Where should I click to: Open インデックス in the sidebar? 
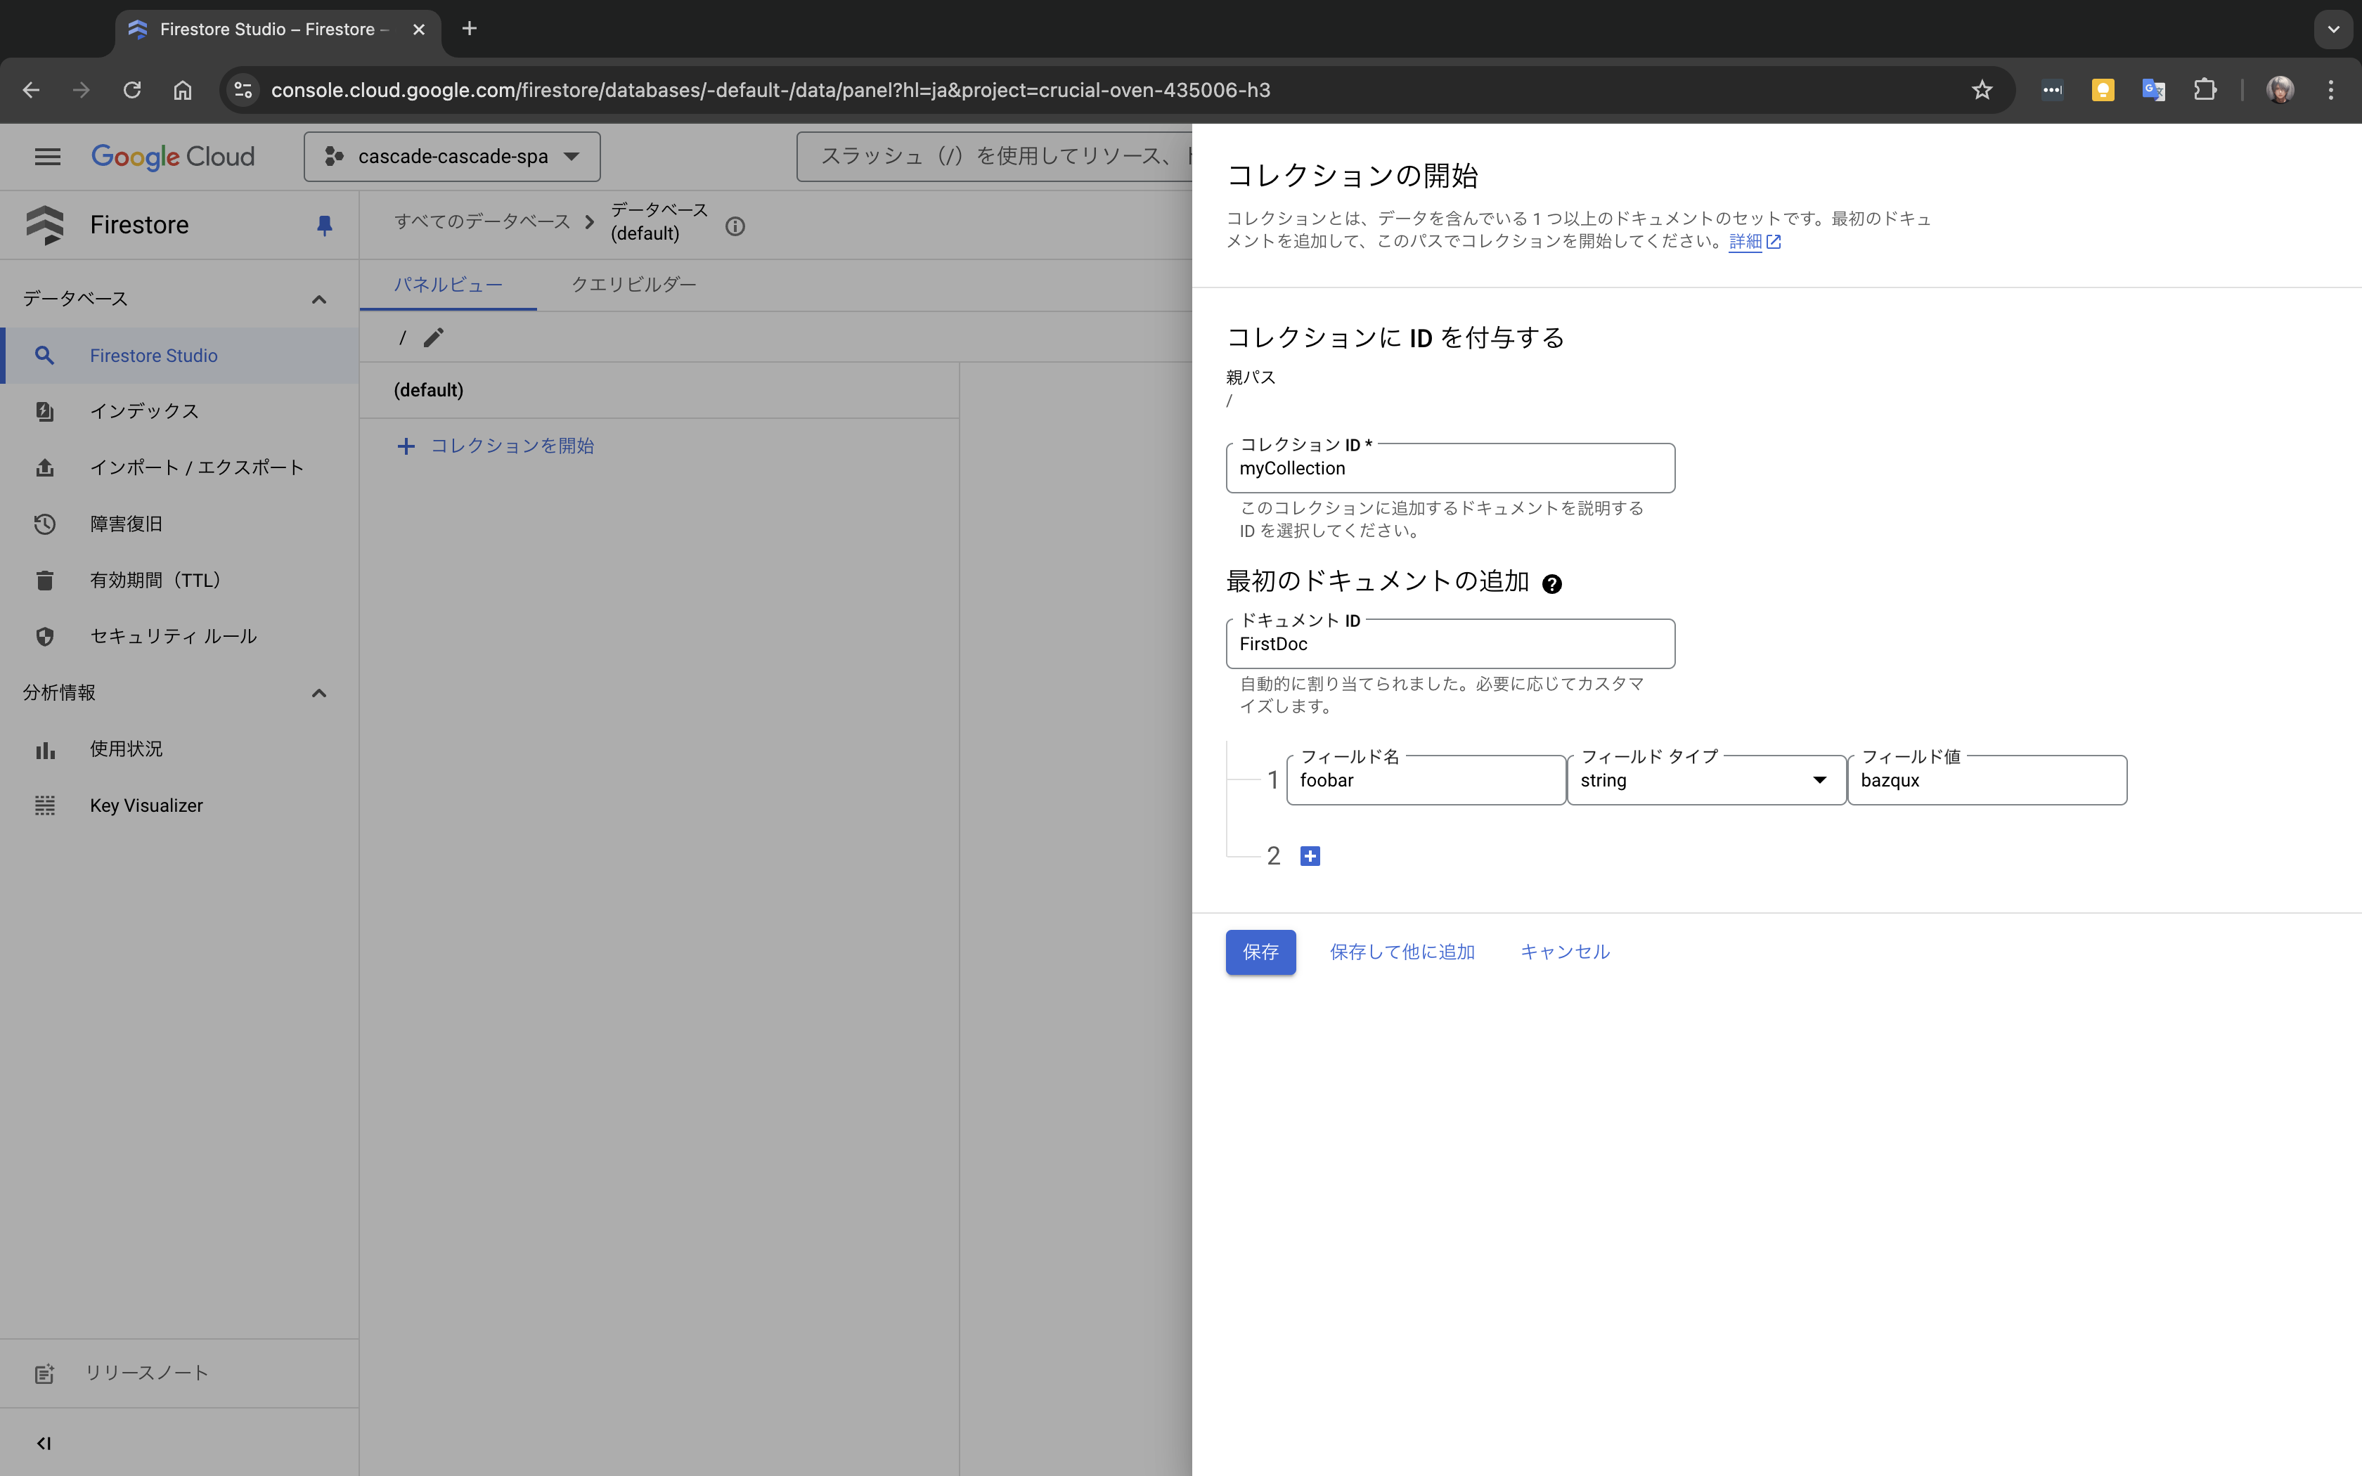point(144,411)
